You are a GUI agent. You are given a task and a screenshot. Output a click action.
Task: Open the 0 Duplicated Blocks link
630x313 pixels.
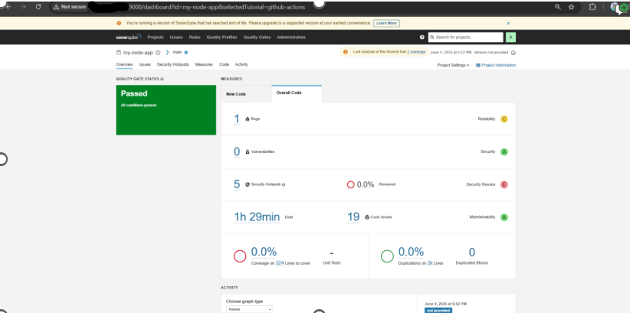(x=471, y=253)
